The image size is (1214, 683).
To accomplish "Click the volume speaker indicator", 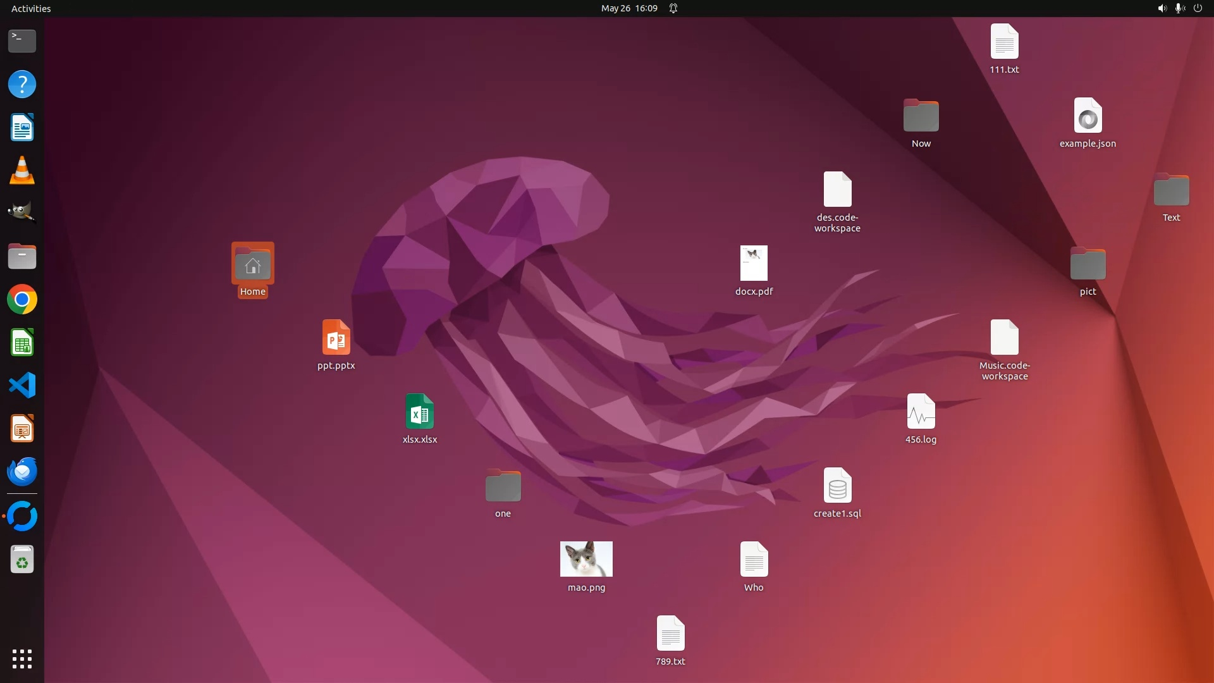I will pyautogui.click(x=1162, y=8).
